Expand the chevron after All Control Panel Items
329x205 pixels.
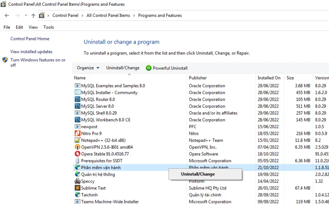134,16
